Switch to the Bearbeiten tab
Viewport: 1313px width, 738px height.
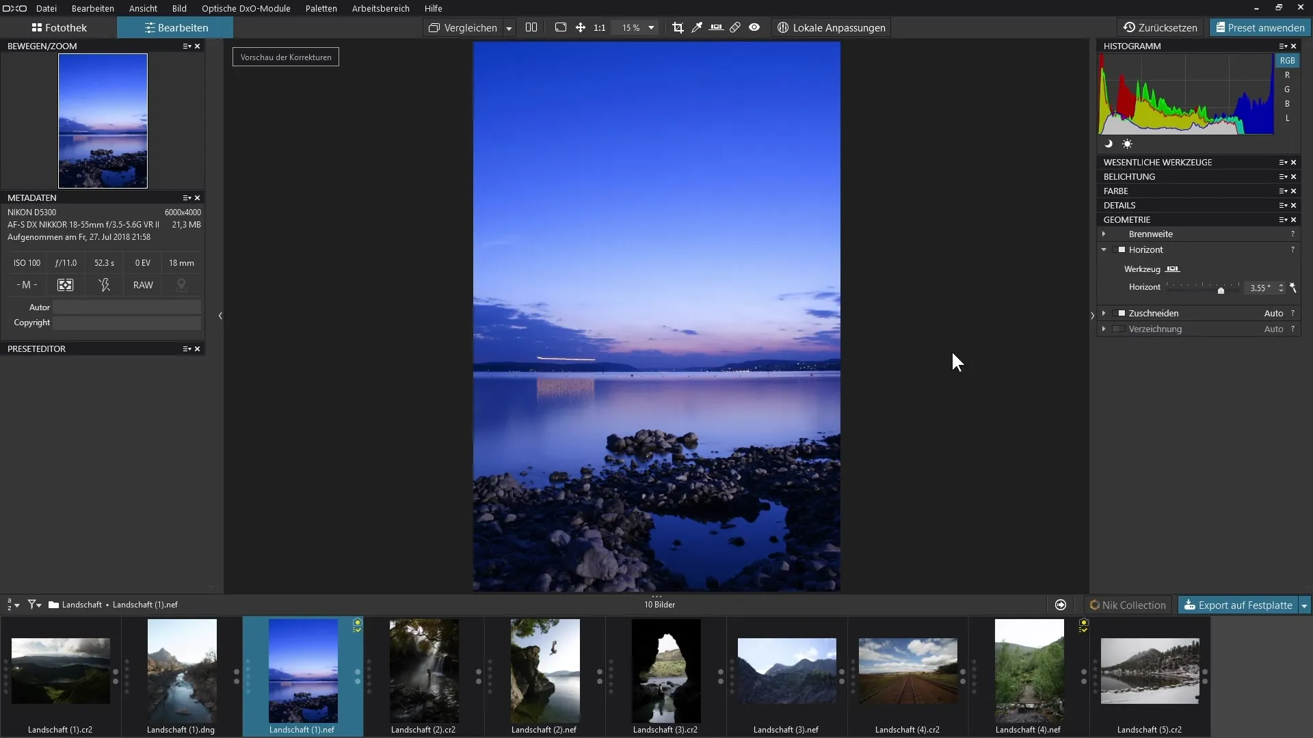point(176,27)
